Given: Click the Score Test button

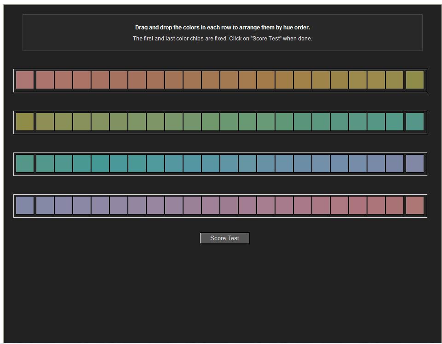Looking at the screenshot, I should click(224, 238).
